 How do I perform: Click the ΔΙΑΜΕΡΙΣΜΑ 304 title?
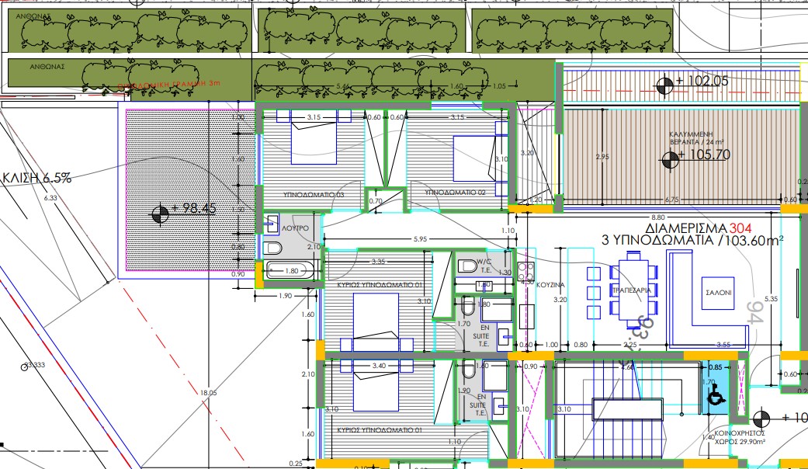point(699,228)
